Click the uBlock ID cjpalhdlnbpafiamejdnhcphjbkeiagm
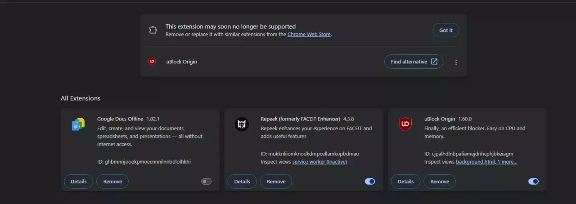The image size is (576, 204). click(x=469, y=154)
